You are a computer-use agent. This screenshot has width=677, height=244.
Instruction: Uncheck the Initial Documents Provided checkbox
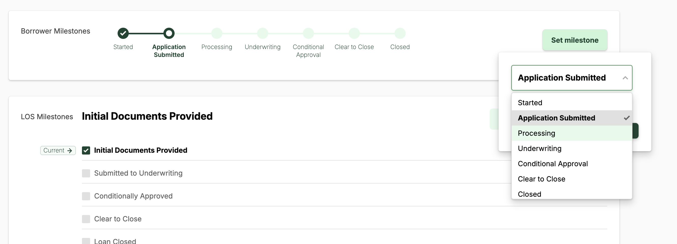coord(86,150)
